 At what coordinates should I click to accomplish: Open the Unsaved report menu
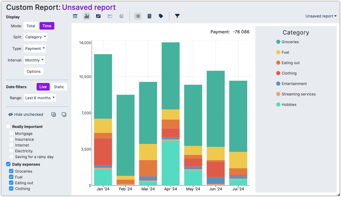pos(321,16)
